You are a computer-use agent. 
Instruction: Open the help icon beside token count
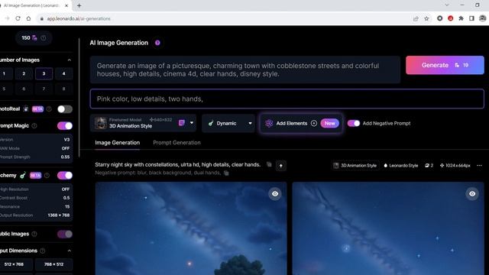(x=44, y=38)
